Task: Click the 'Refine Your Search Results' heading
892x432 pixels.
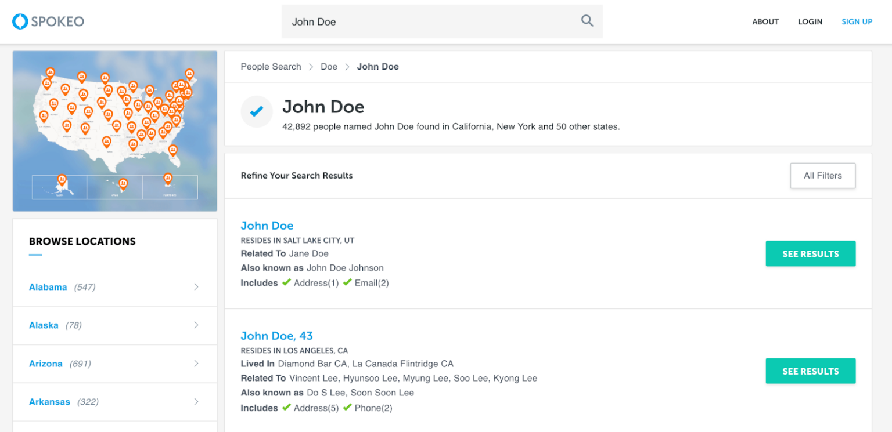Action: [x=297, y=176]
